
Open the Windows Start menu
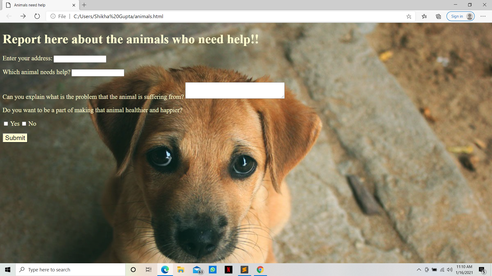tap(8, 270)
